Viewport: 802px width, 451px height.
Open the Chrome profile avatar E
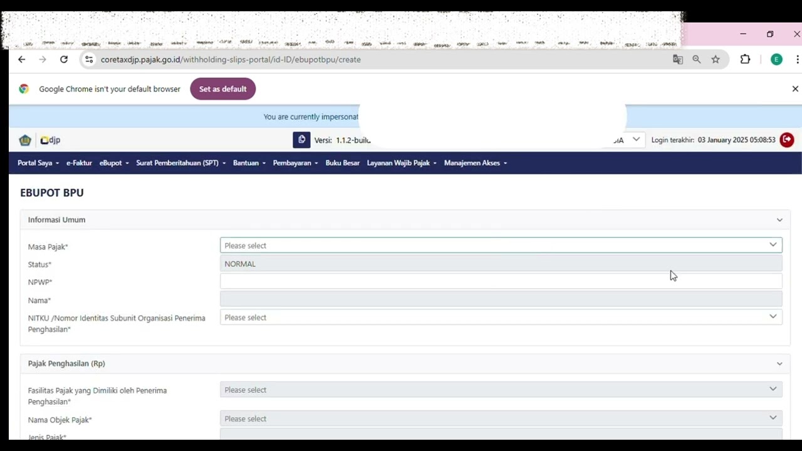point(776,60)
